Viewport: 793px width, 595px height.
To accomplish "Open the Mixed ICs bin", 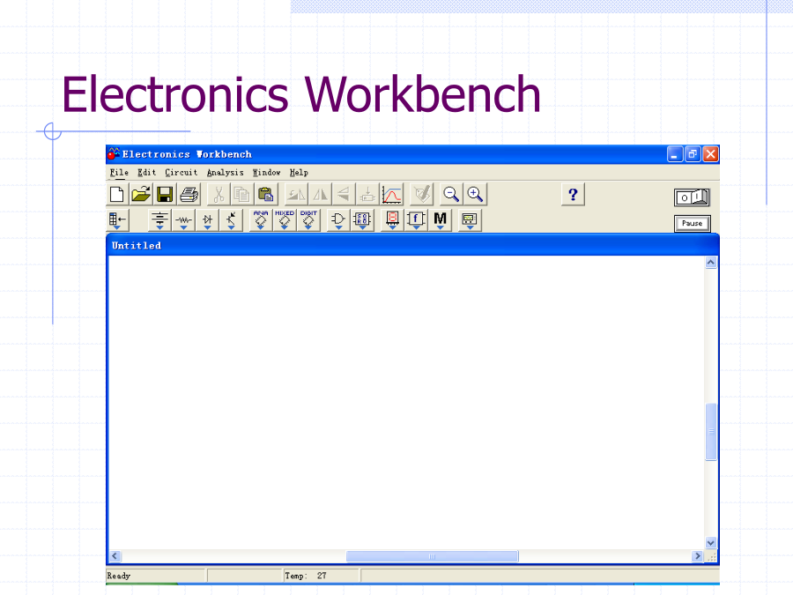I will [285, 220].
